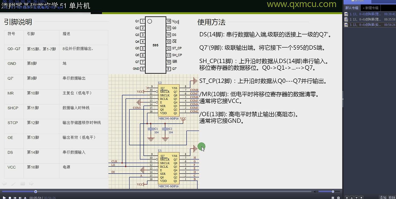This screenshot has height=199, width=396.
Task: Toggle the playlist panel icon
Action: pos(333,198)
